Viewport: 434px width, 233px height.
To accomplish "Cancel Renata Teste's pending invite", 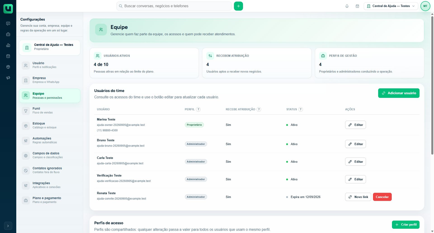I will pyautogui.click(x=382, y=197).
